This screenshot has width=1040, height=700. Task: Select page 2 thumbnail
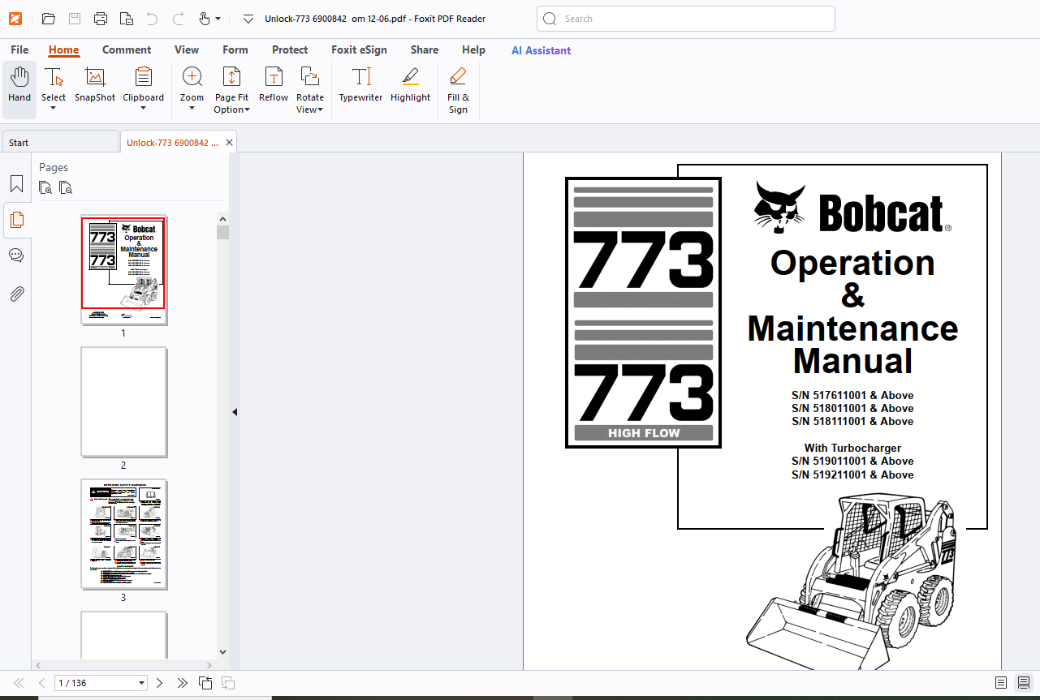coord(123,402)
